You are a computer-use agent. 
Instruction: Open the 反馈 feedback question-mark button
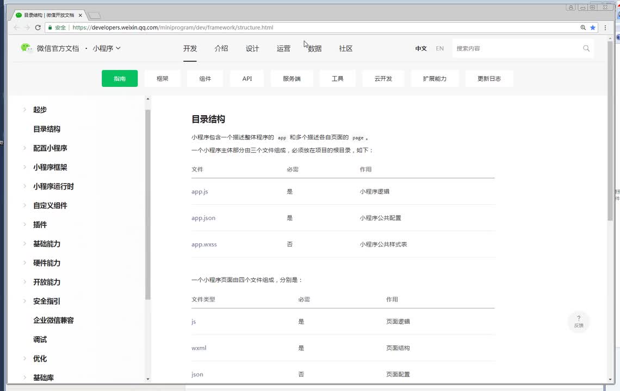coord(579,321)
